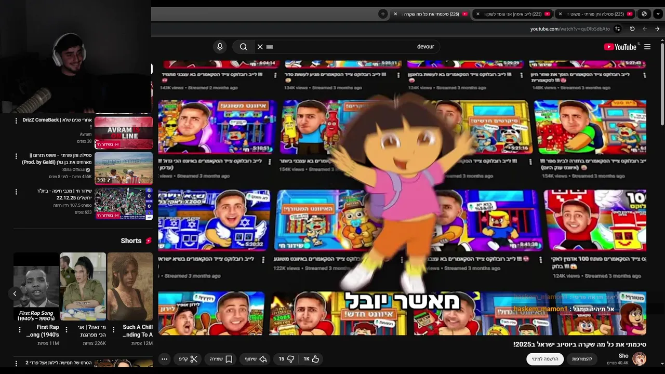This screenshot has width=665, height=374.
Task: Click the globe icon in the tab strip
Action: pyautogui.click(x=644, y=14)
